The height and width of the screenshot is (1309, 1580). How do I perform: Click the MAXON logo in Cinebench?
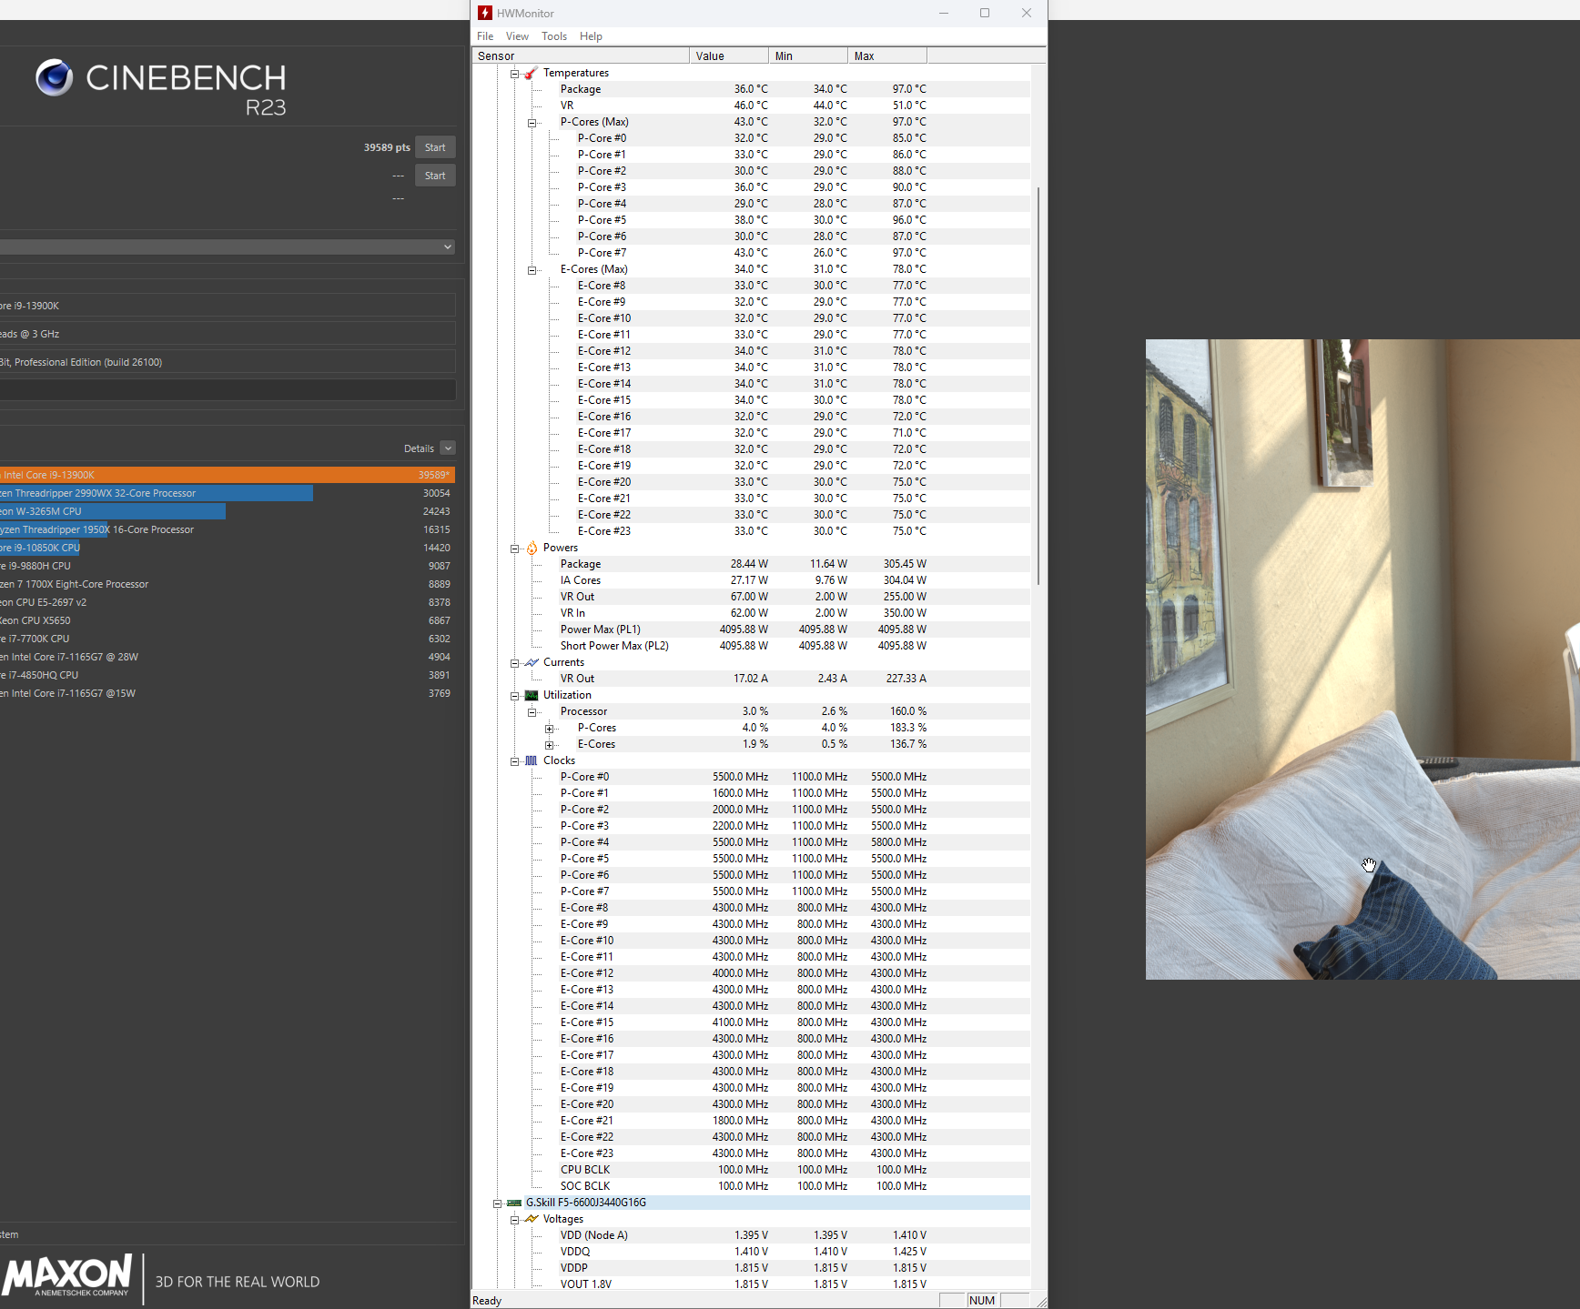[x=66, y=1275]
